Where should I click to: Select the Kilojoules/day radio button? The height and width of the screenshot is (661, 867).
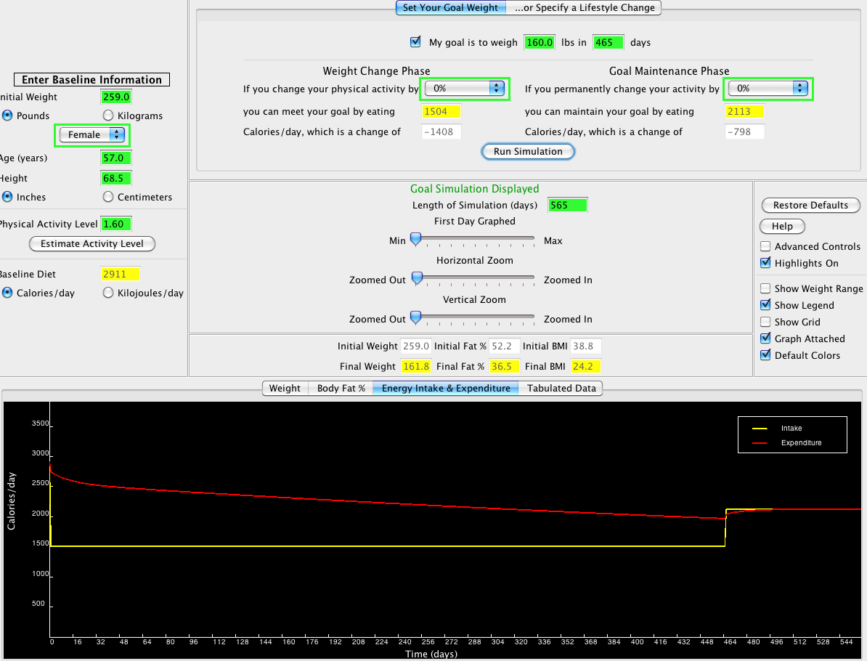[x=107, y=293]
